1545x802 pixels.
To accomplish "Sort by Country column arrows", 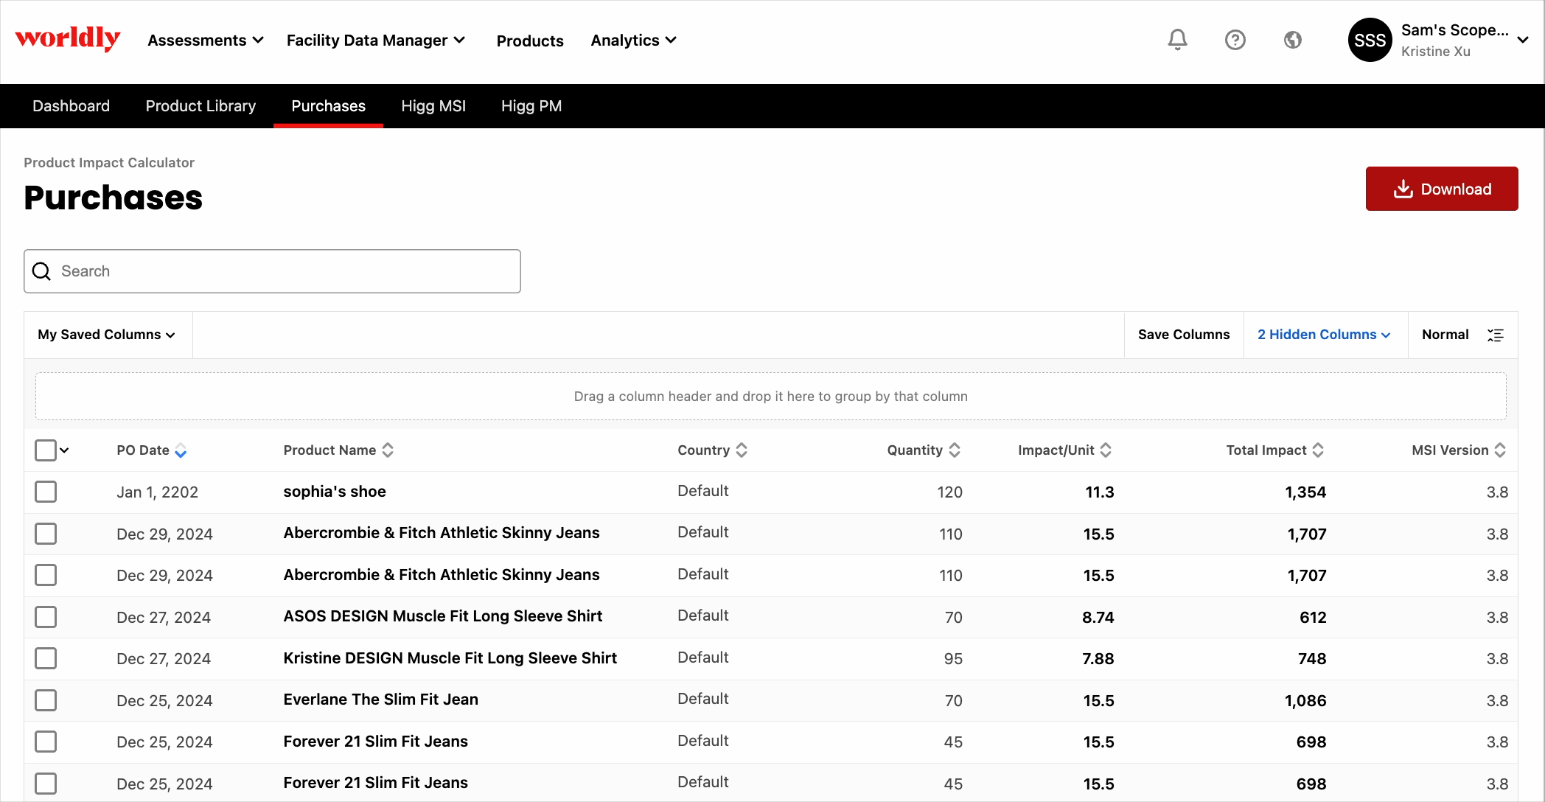I will click(742, 450).
